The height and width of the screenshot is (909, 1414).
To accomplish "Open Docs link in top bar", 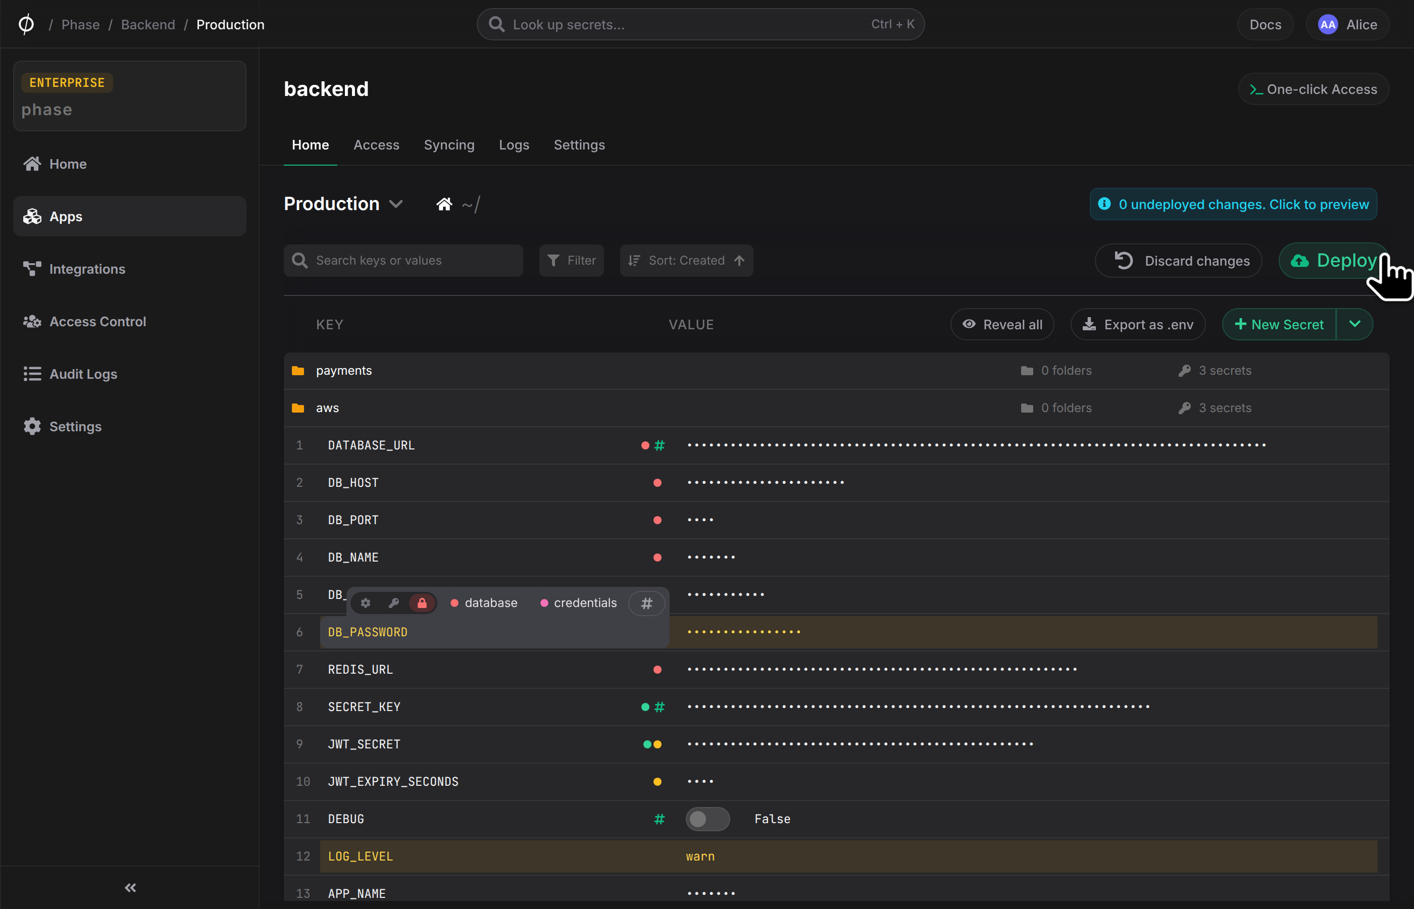I will (x=1266, y=24).
